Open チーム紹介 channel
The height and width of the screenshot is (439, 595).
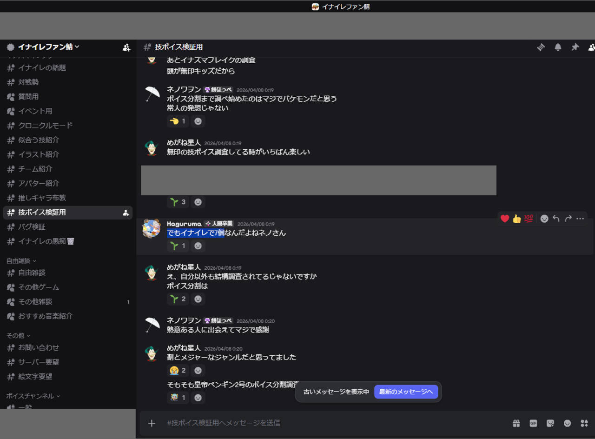click(x=68, y=169)
